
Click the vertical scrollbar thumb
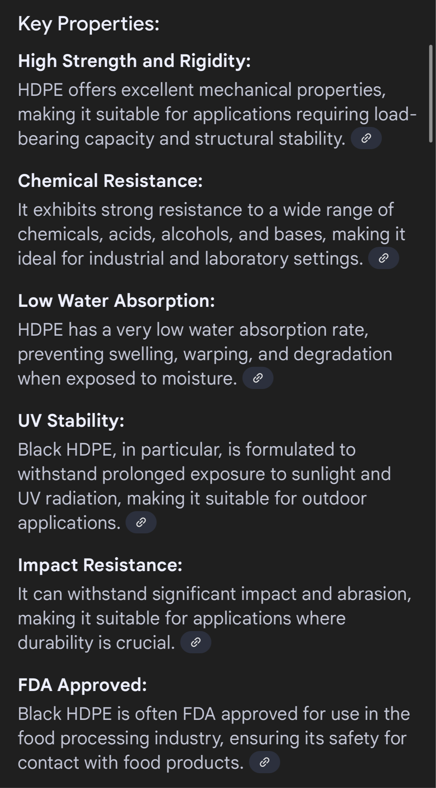click(430, 93)
